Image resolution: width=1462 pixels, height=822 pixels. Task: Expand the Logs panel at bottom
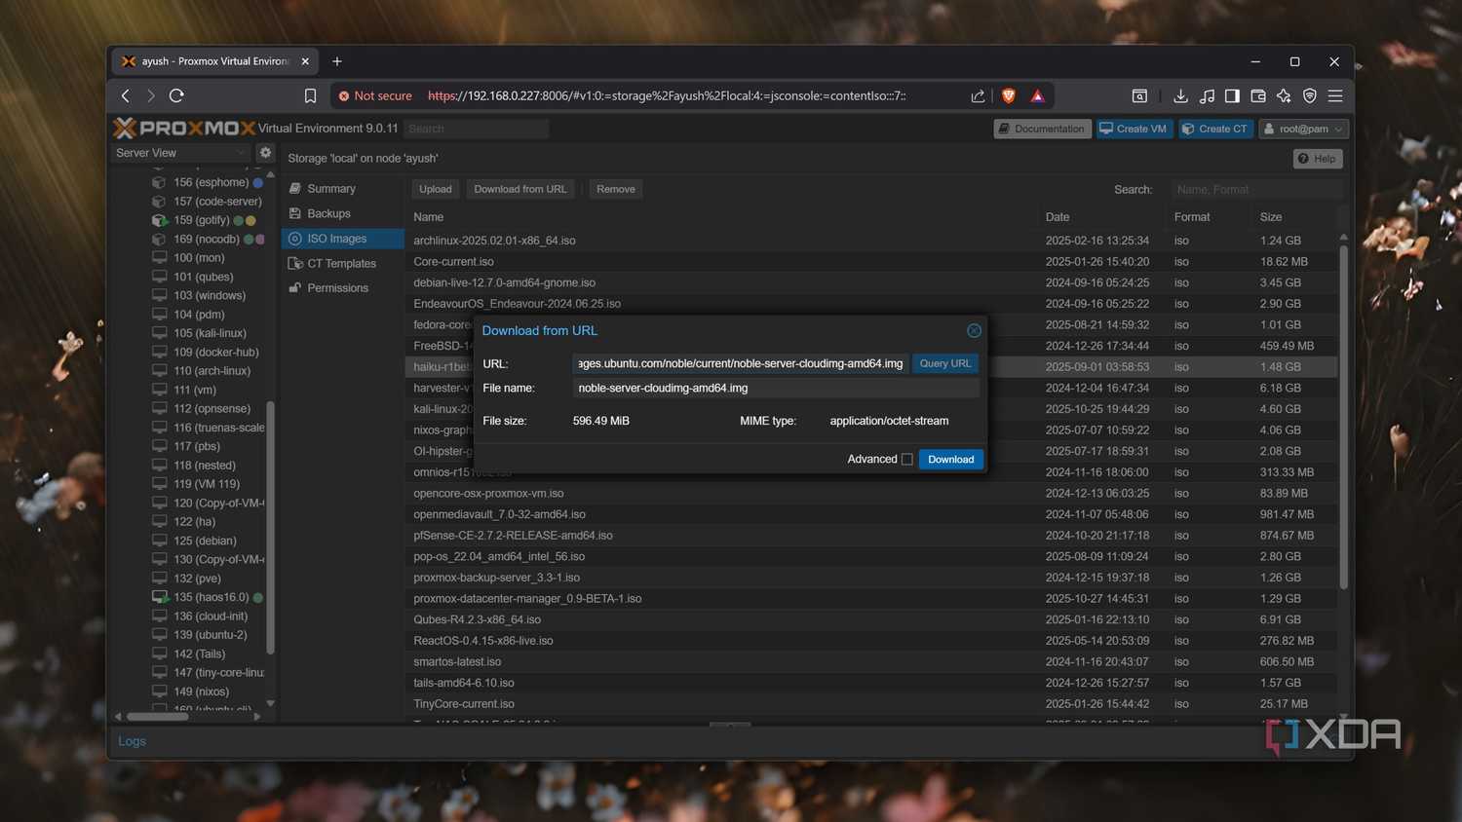coord(133,741)
